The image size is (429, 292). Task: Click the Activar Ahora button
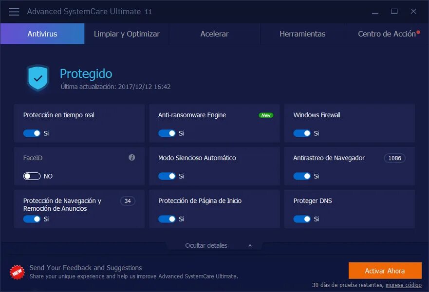(385, 271)
